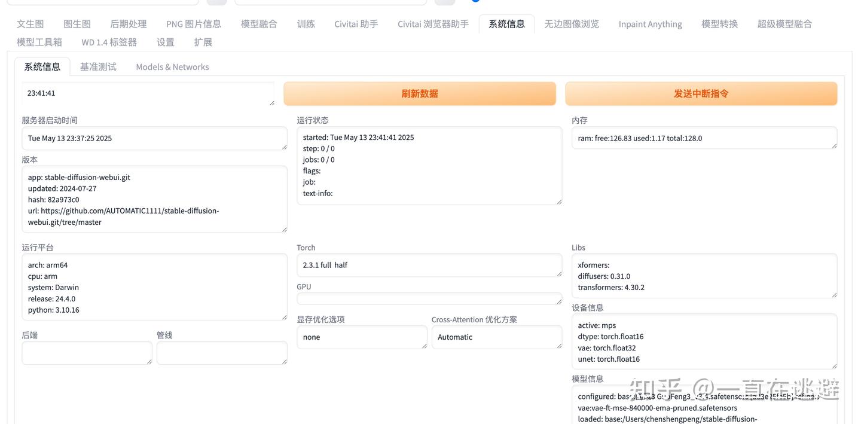Click inside the 设备信息 text box
This screenshot has width=861, height=424.
(704, 341)
